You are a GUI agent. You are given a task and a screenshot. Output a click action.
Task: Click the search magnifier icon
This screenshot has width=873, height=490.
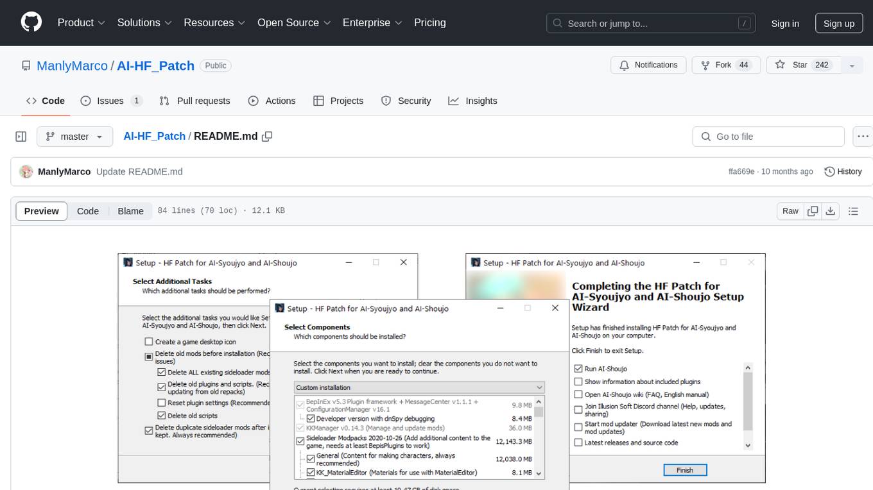pyautogui.click(x=558, y=23)
